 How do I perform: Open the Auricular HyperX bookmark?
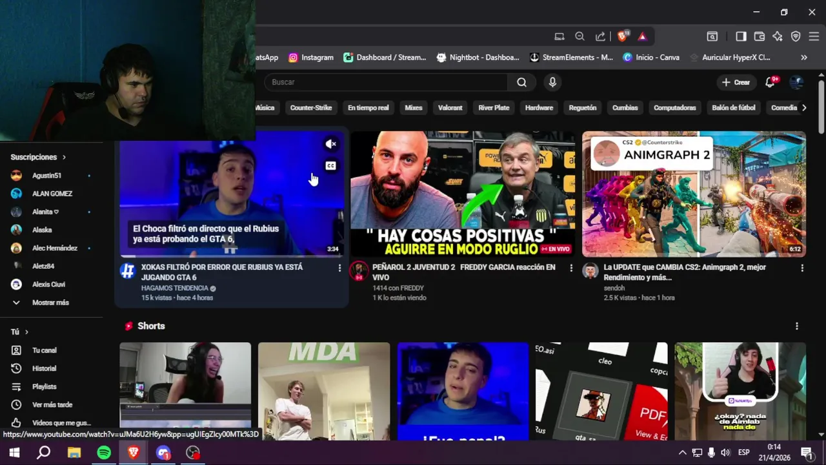click(729, 57)
